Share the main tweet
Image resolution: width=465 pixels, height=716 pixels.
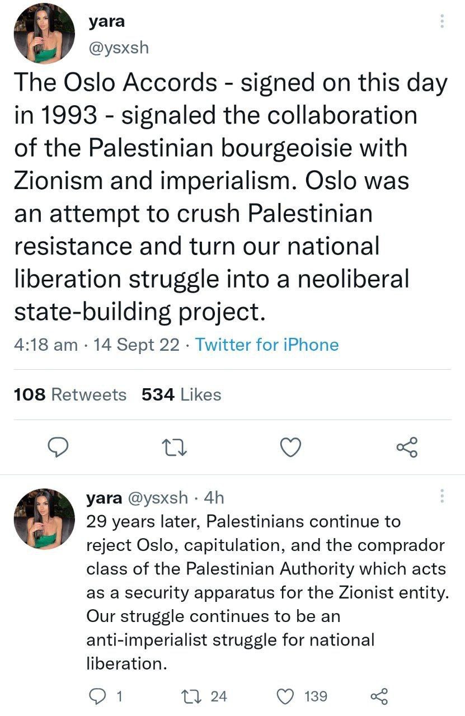coord(407,447)
